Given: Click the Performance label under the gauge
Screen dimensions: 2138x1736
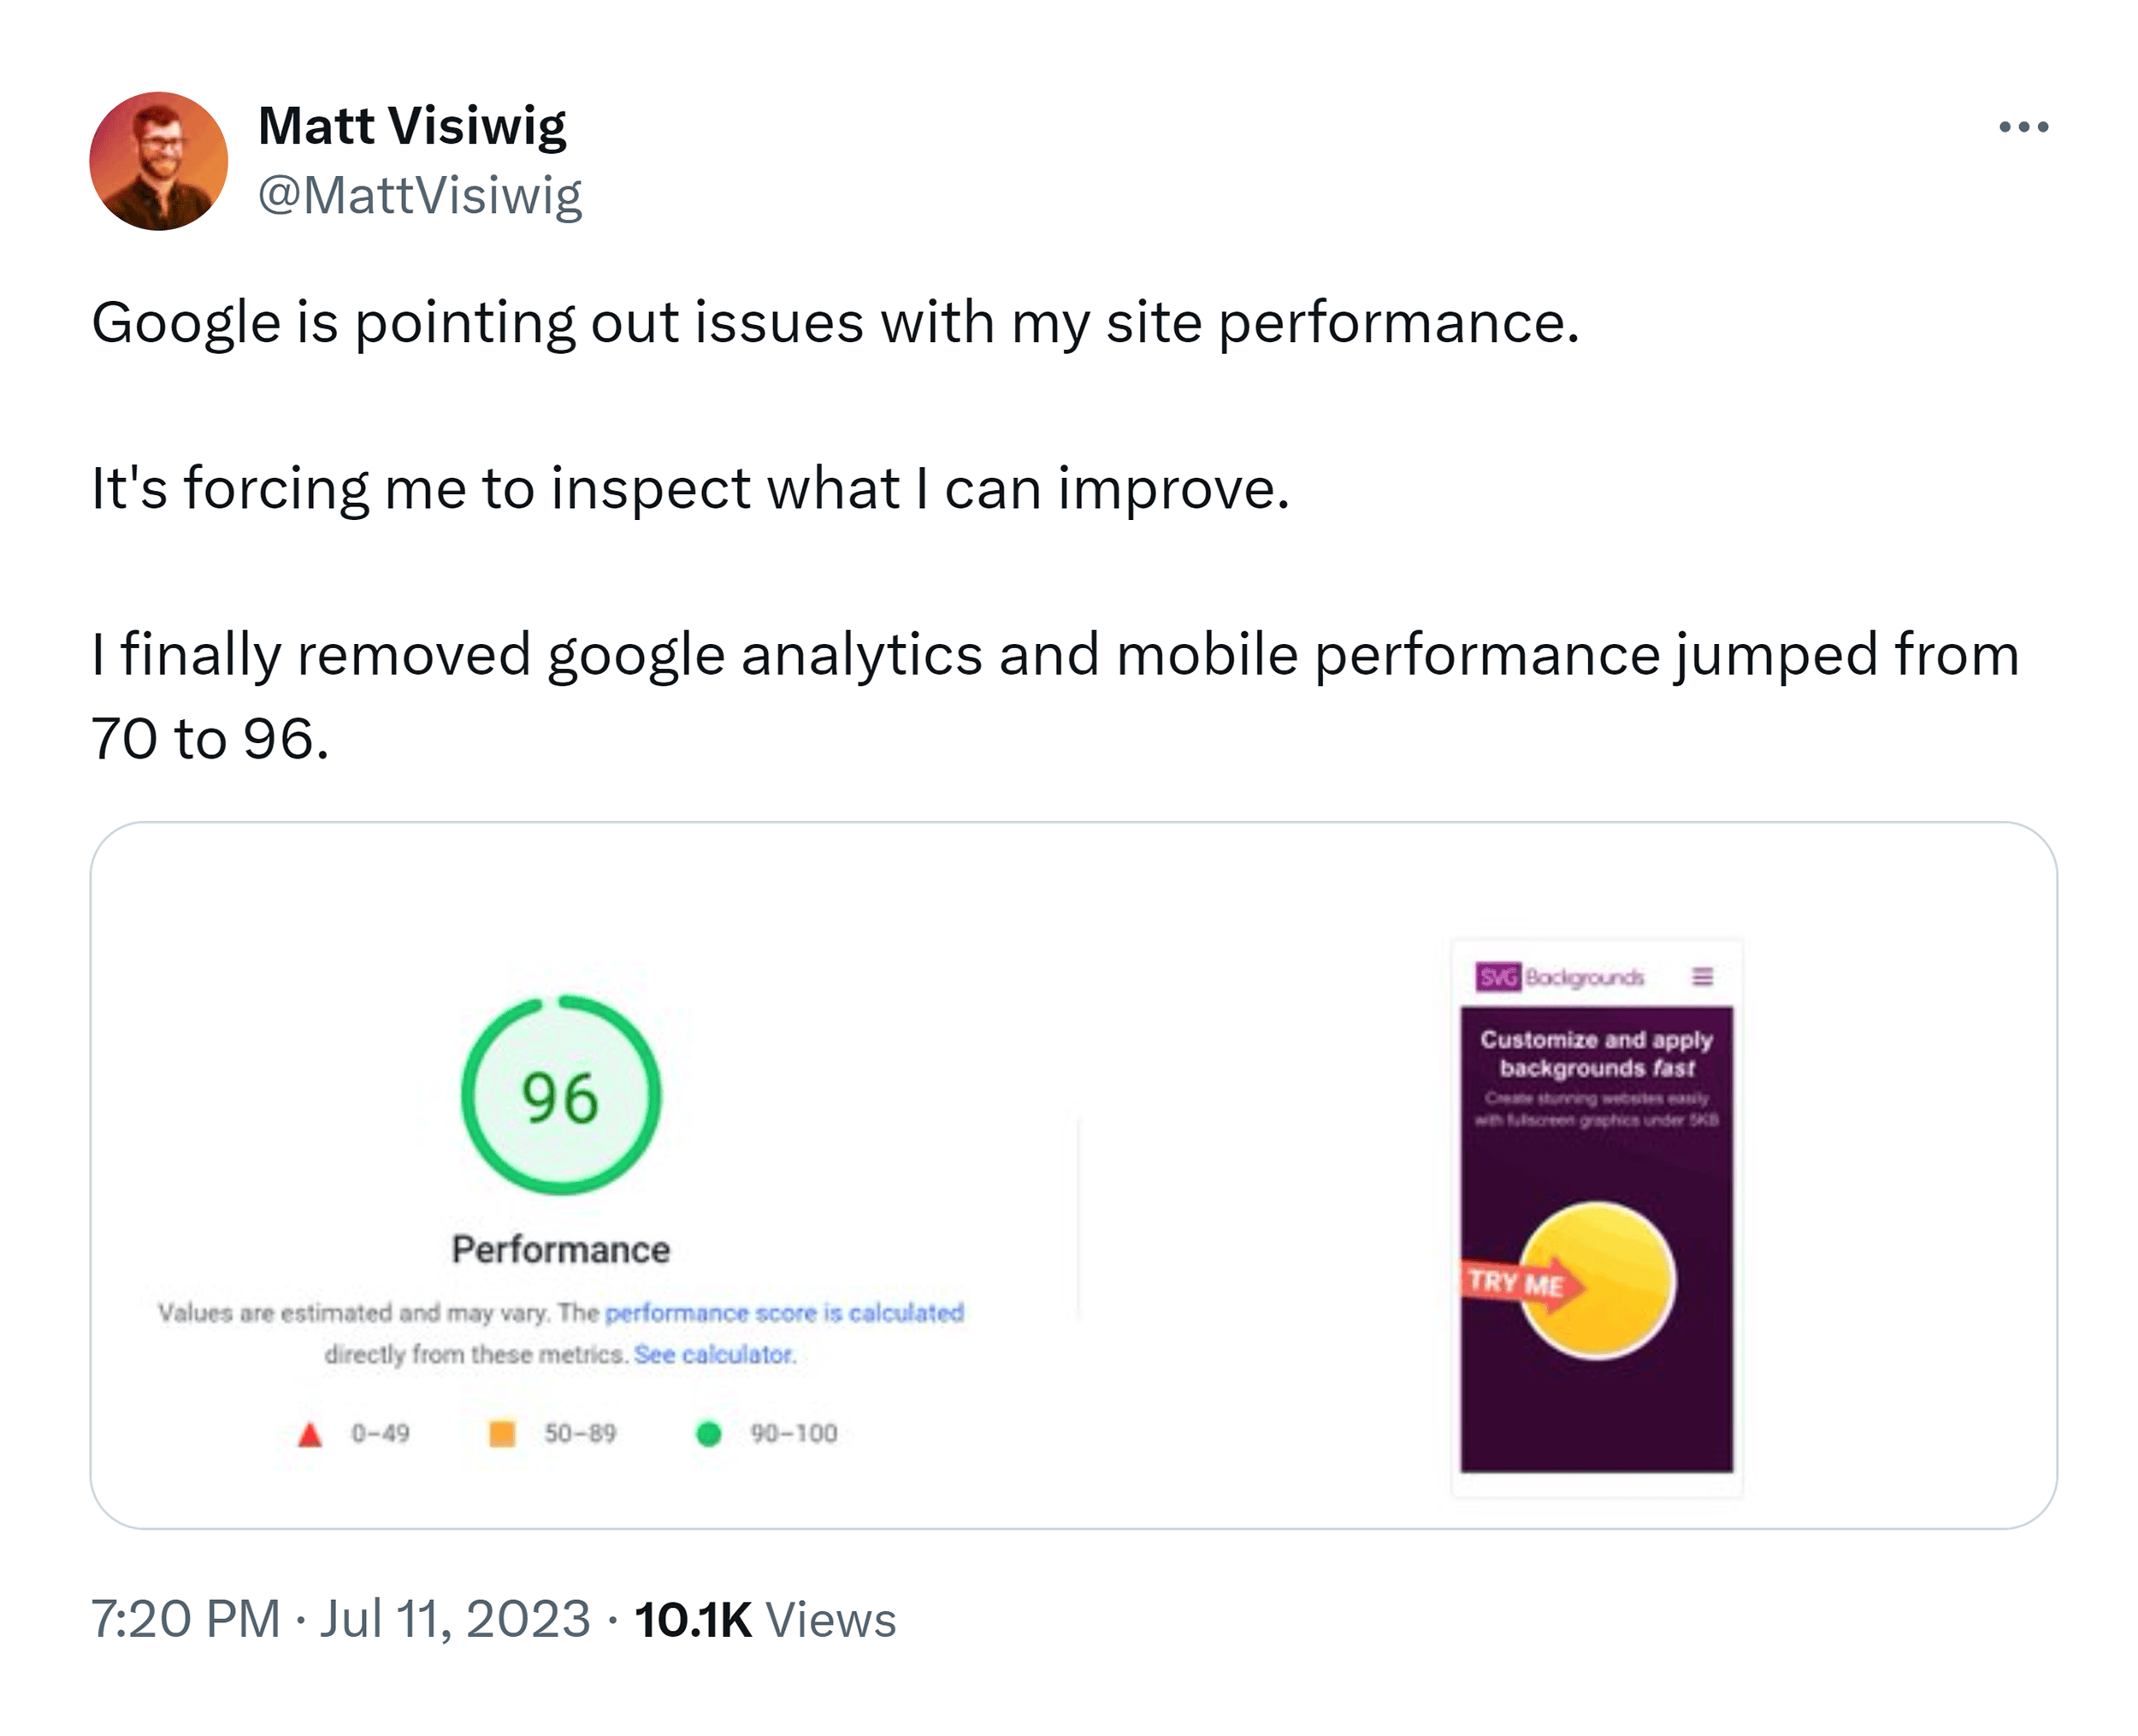Looking at the screenshot, I should click(x=563, y=1248).
